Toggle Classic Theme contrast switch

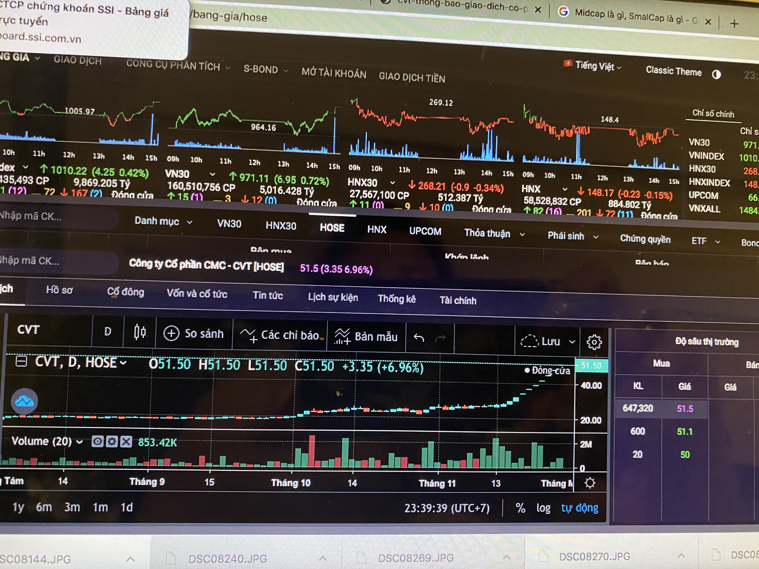click(716, 74)
